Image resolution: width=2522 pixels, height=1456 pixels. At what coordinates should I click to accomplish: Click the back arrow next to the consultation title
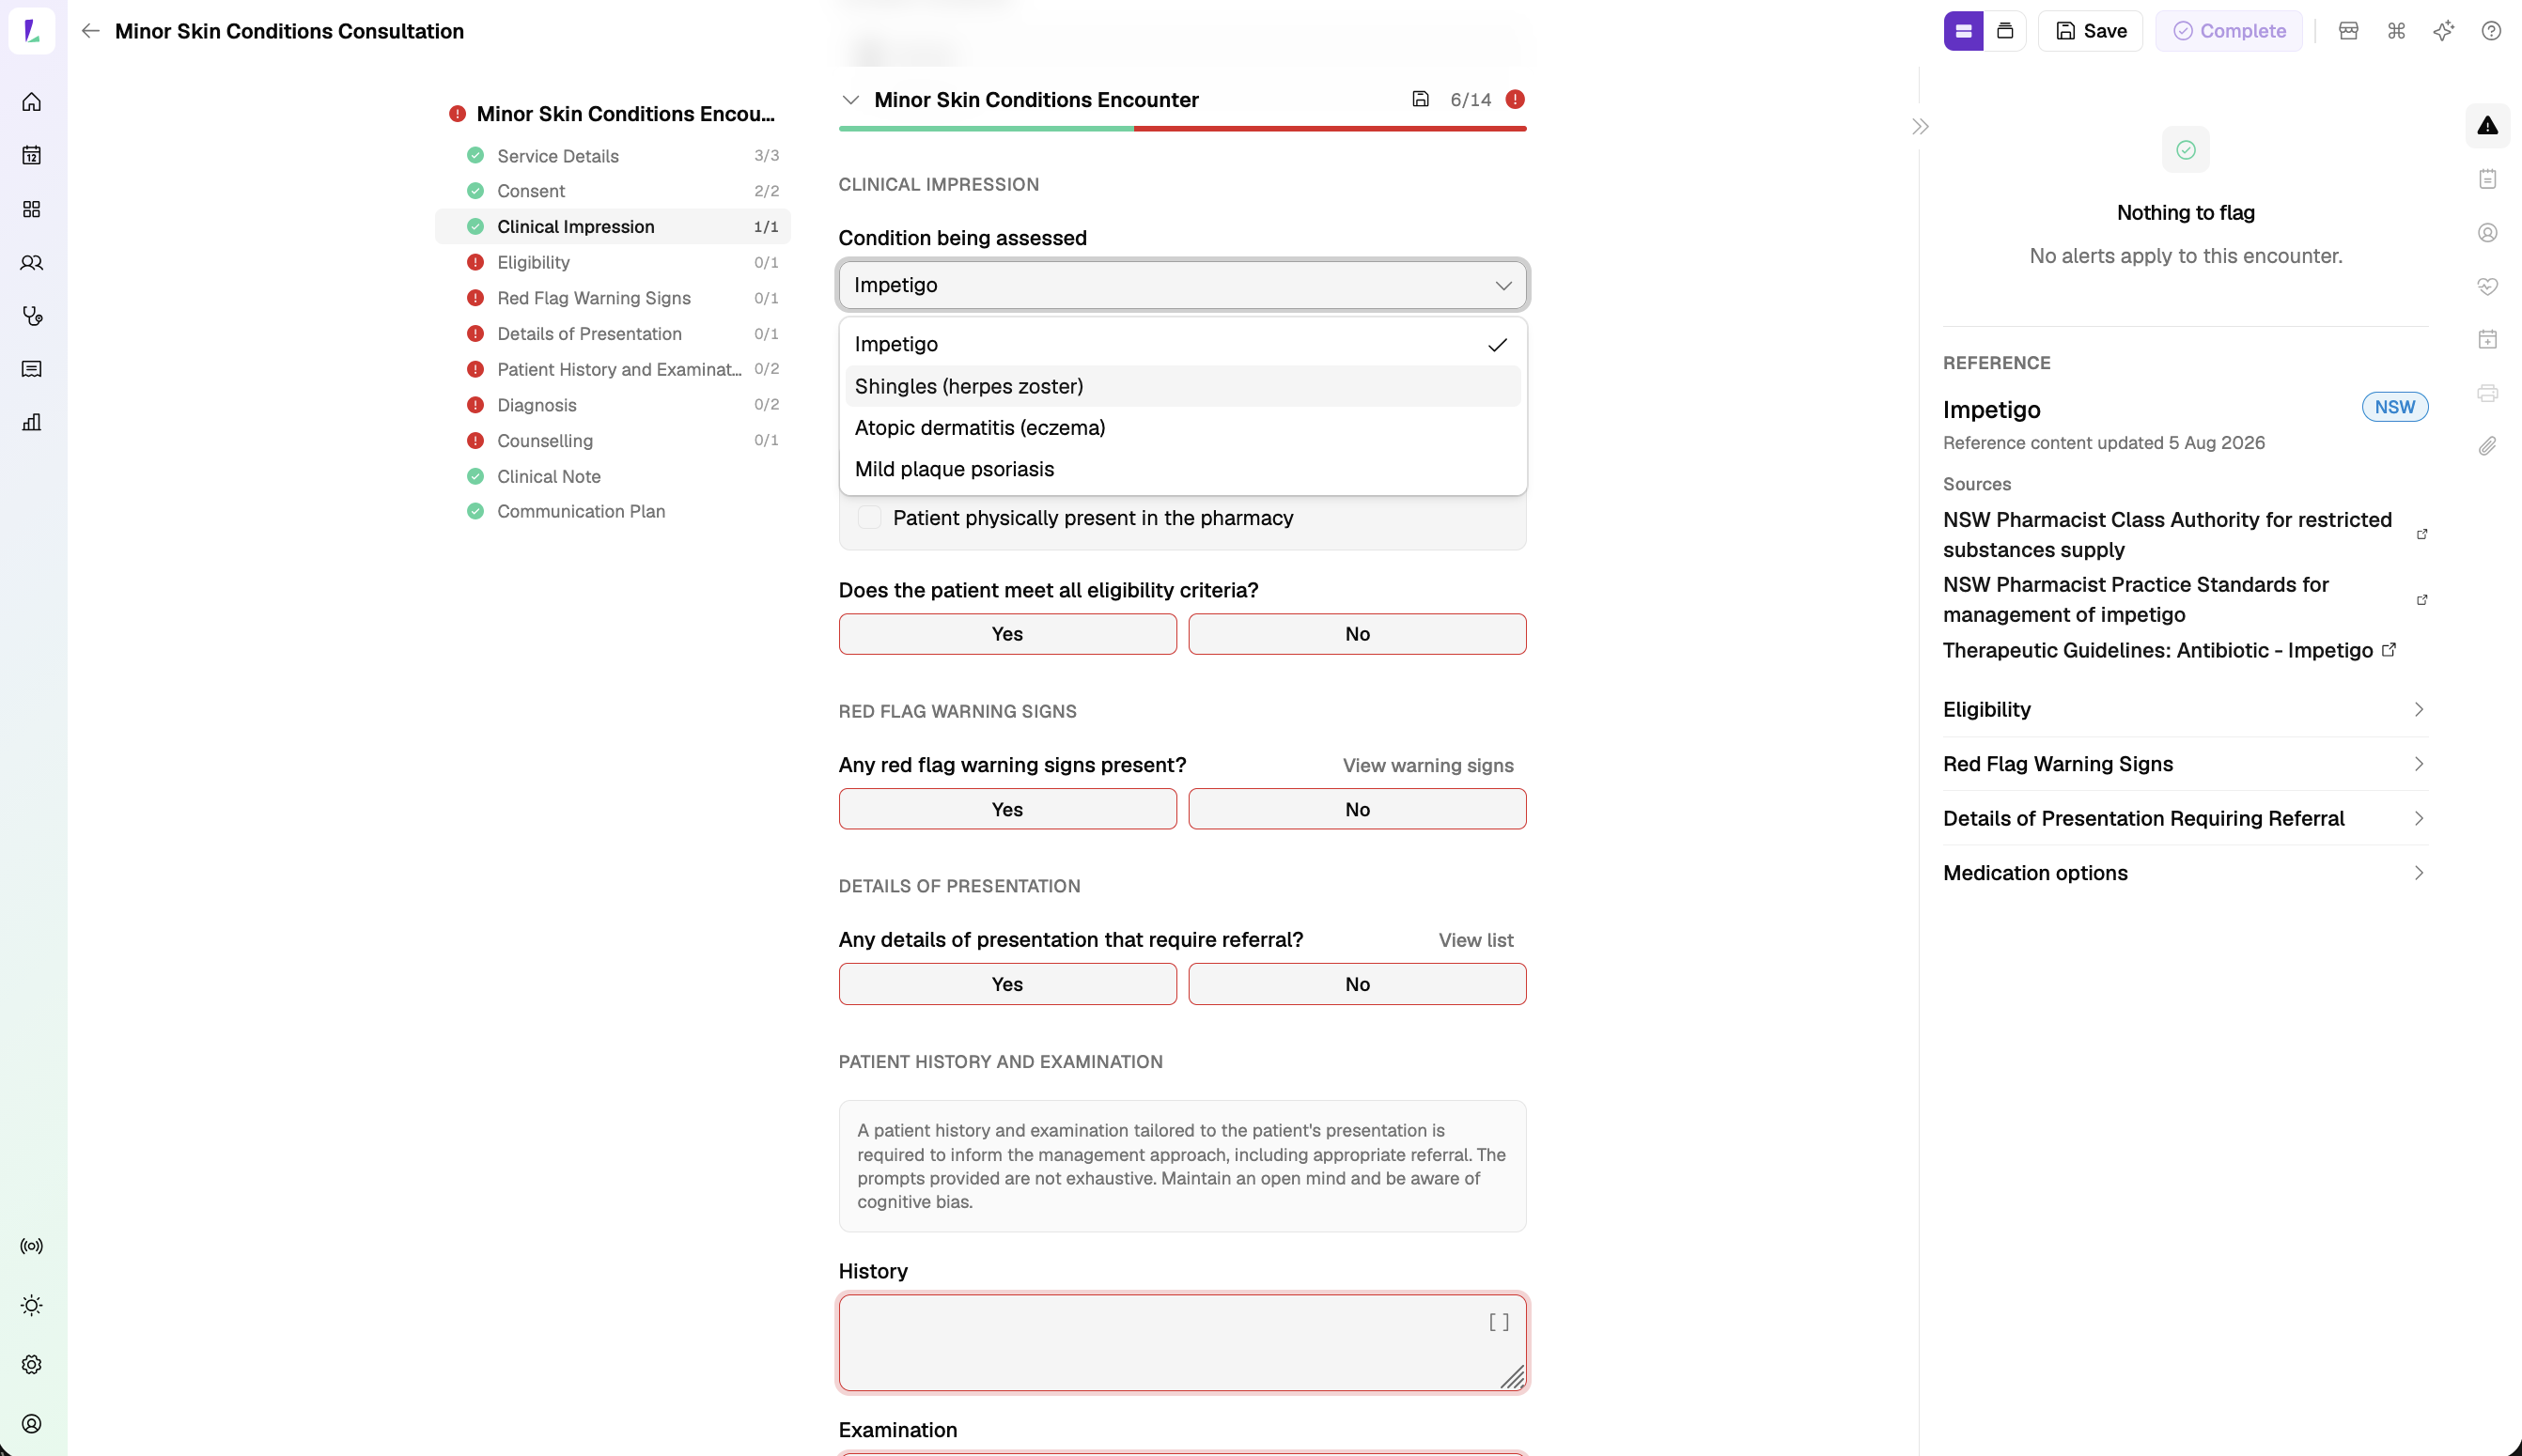[91, 31]
